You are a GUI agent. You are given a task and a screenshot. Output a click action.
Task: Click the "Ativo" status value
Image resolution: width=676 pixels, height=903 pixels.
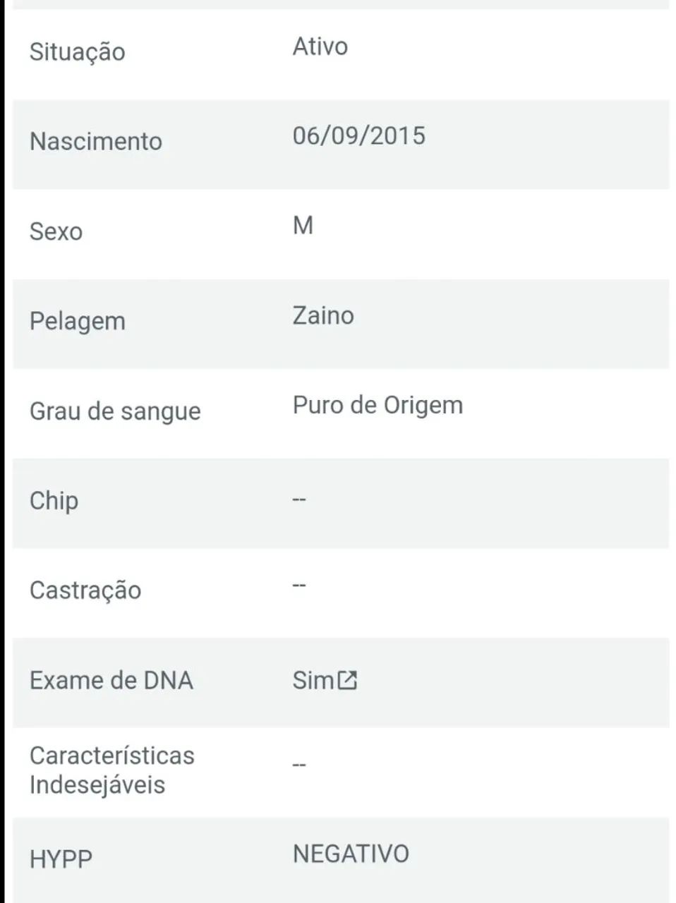point(320,47)
